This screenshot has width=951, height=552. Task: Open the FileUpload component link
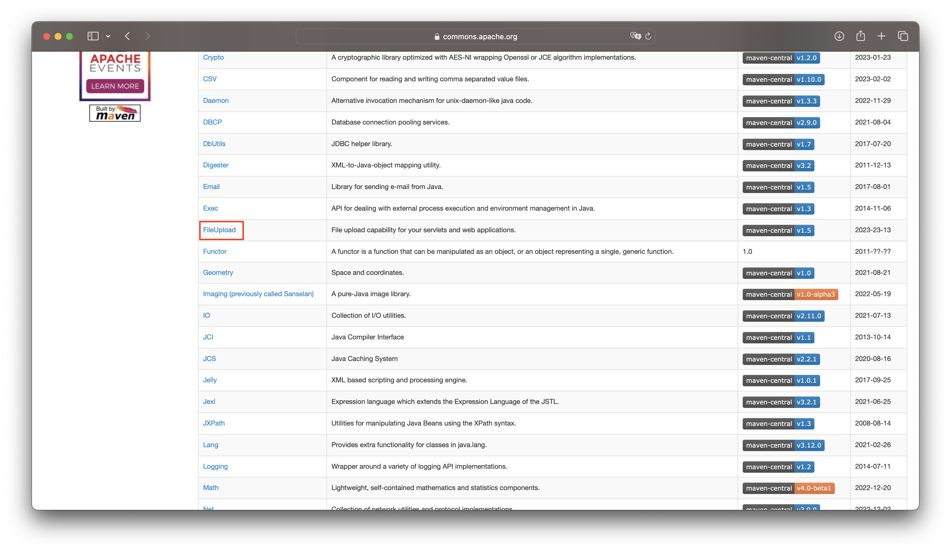(219, 230)
